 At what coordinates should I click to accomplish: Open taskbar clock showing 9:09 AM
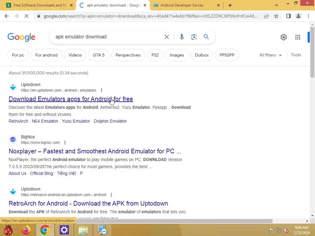pyautogui.click(x=301, y=230)
